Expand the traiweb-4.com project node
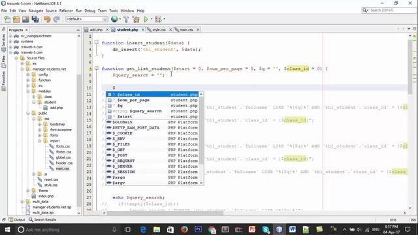This screenshot has width=418, height=235. pos(10,47)
